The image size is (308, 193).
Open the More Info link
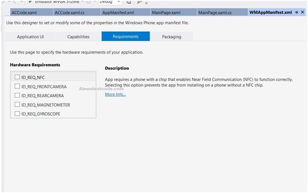[x=115, y=94]
